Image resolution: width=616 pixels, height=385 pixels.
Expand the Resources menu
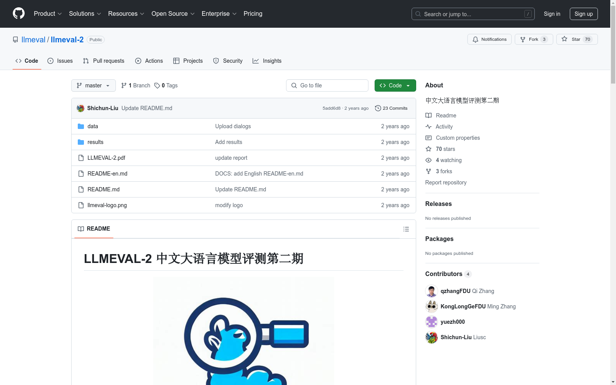point(126,13)
